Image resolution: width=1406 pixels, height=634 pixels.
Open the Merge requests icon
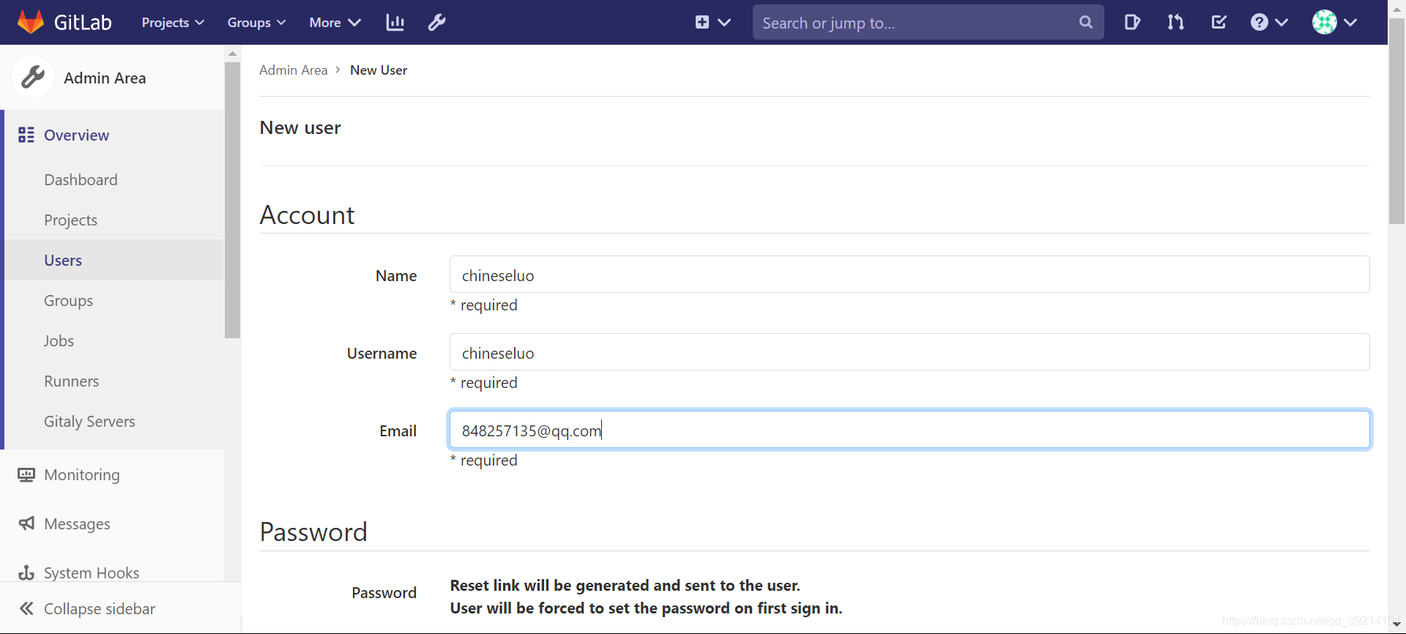point(1175,23)
